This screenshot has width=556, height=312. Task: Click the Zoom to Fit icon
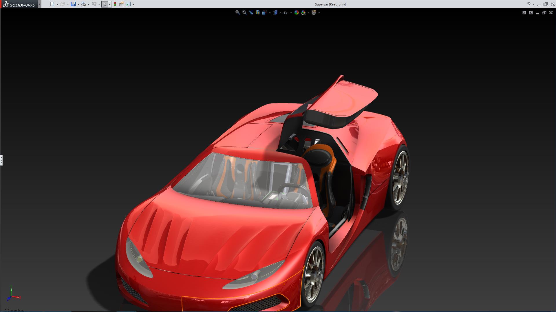[x=237, y=12]
